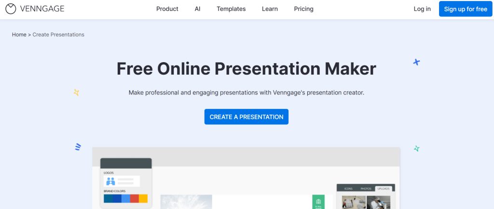This screenshot has width=494, height=209.
Task: Click the green sparkle decoration icon
Action: [416, 149]
